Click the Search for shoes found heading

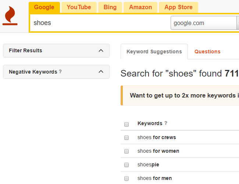coord(180,73)
